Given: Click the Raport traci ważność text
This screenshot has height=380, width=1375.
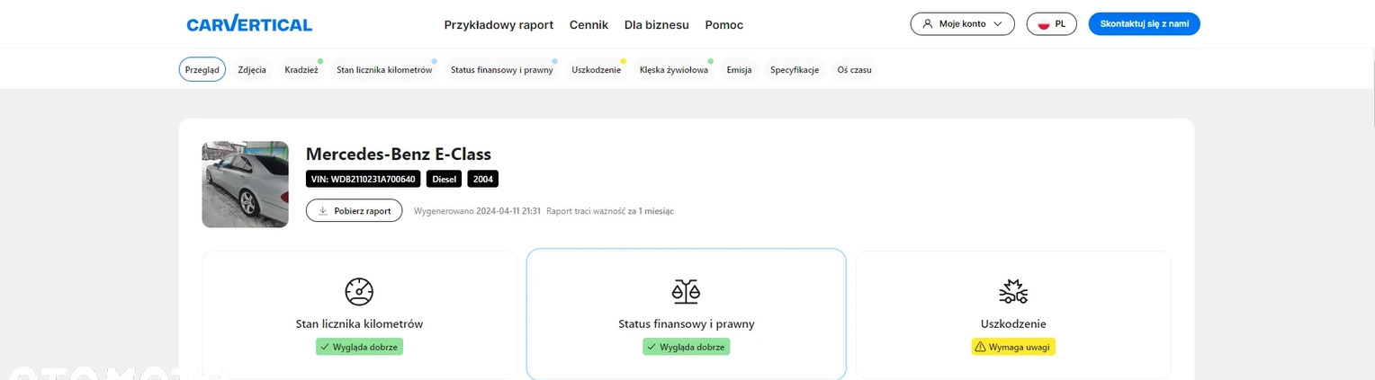Looking at the screenshot, I should (610, 211).
